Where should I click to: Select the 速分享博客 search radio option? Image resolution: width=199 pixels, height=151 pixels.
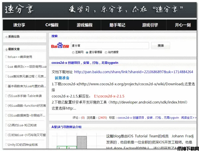click(x=87, y=52)
